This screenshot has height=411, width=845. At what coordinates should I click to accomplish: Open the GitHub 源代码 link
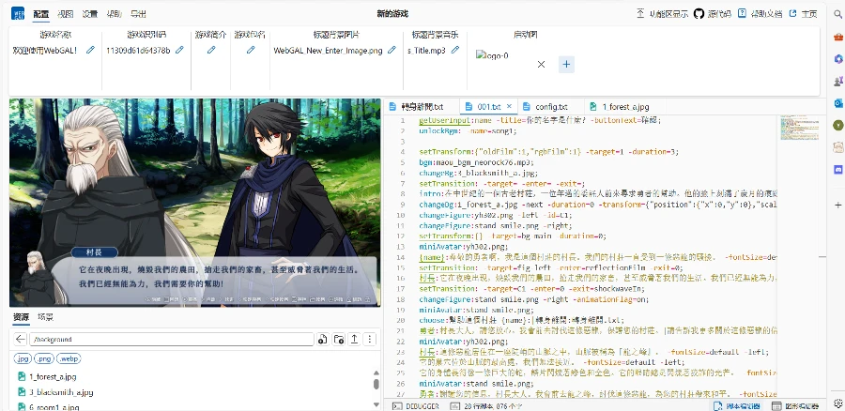point(713,14)
